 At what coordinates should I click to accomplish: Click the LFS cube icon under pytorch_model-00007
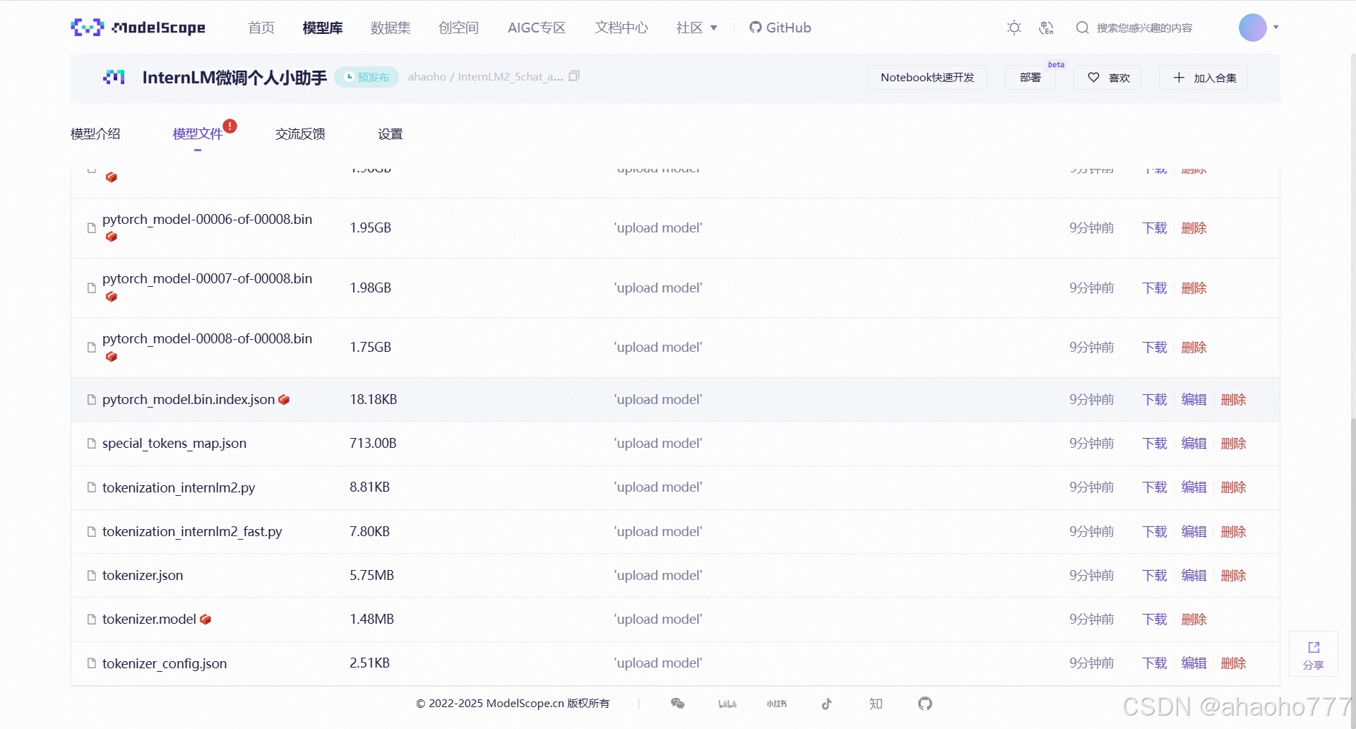pyautogui.click(x=111, y=297)
